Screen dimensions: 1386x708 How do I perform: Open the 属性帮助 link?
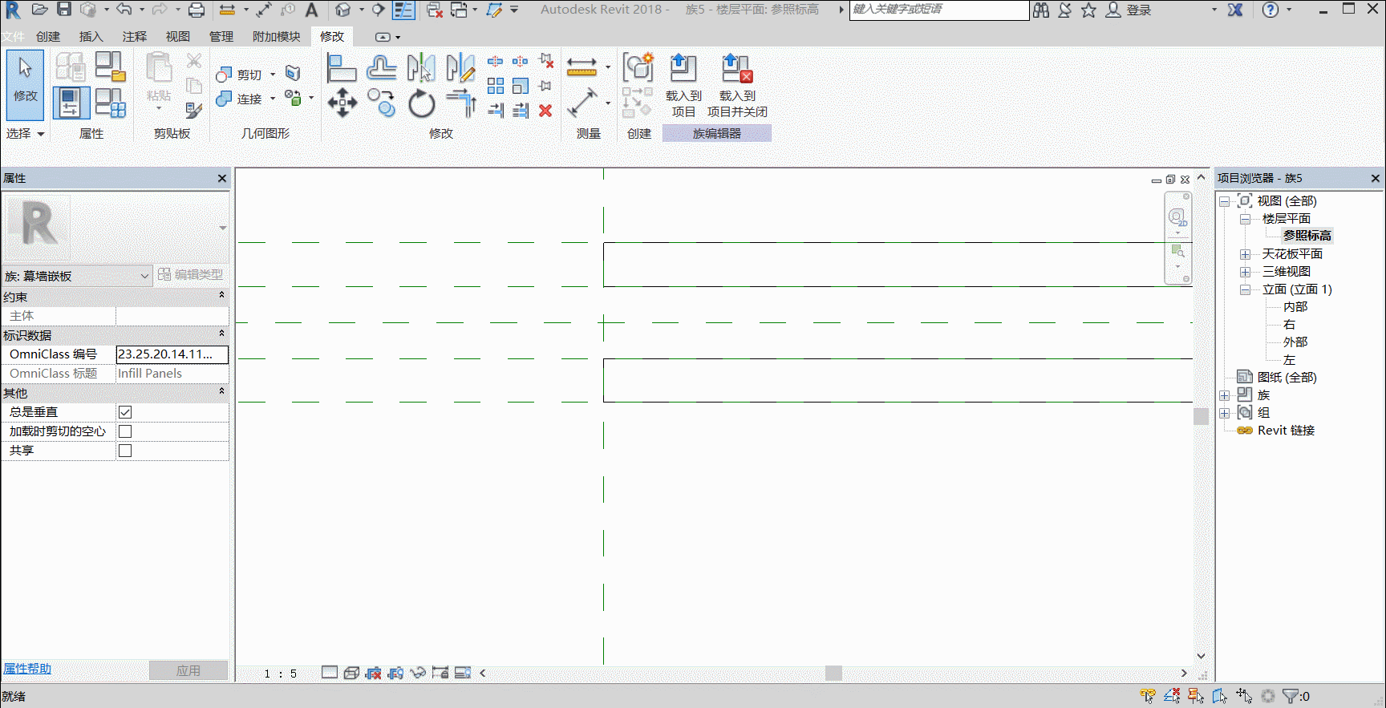[27, 669]
